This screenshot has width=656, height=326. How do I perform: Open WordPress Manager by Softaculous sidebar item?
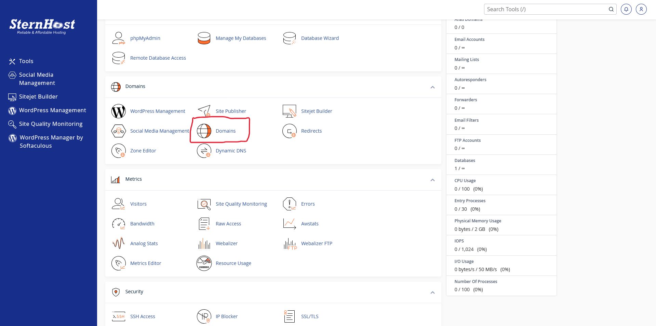51,142
